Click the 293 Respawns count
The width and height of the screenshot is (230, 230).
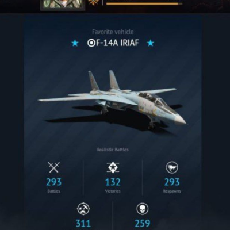pyautogui.click(x=172, y=182)
